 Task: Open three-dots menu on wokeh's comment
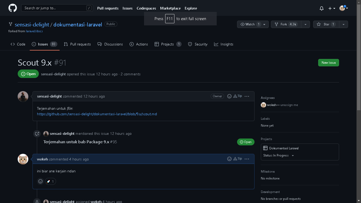(247, 159)
